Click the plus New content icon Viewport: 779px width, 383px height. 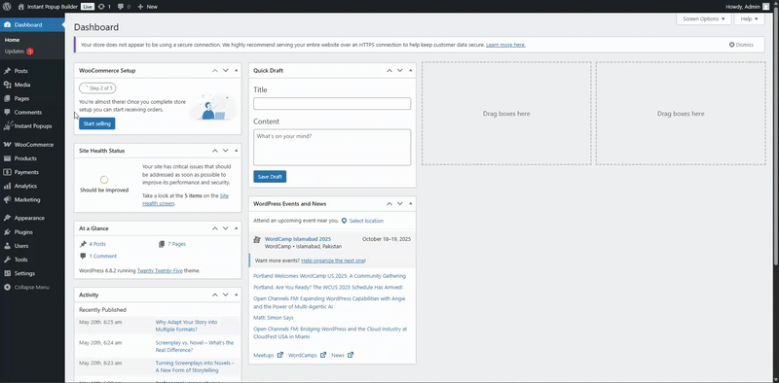click(140, 7)
